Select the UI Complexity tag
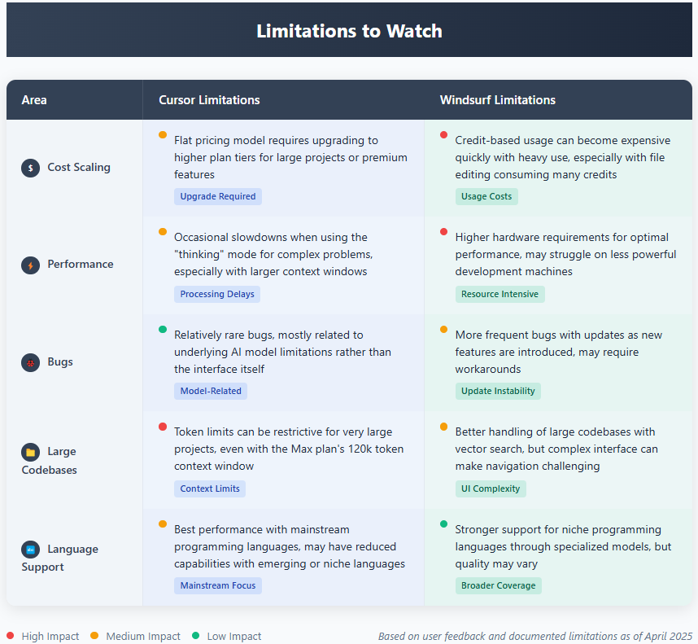The height and width of the screenshot is (644, 698). [490, 488]
